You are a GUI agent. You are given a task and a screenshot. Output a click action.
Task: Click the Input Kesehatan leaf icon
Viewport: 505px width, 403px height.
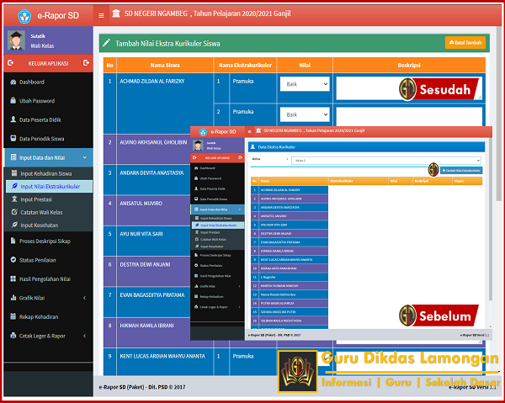click(14, 225)
